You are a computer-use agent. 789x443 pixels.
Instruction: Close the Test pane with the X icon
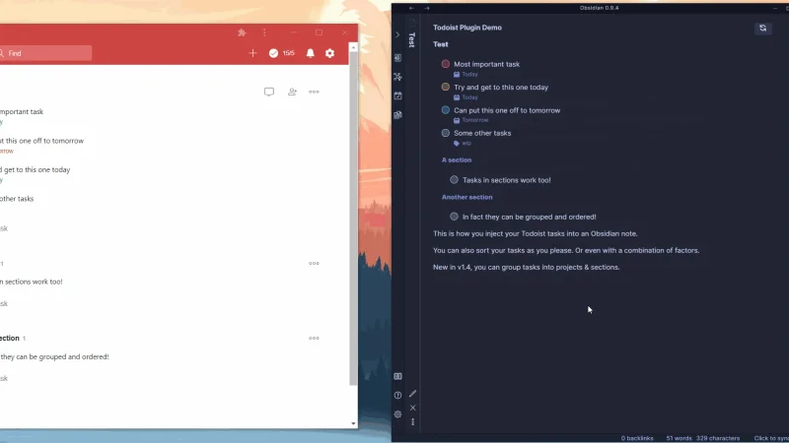pyautogui.click(x=412, y=408)
